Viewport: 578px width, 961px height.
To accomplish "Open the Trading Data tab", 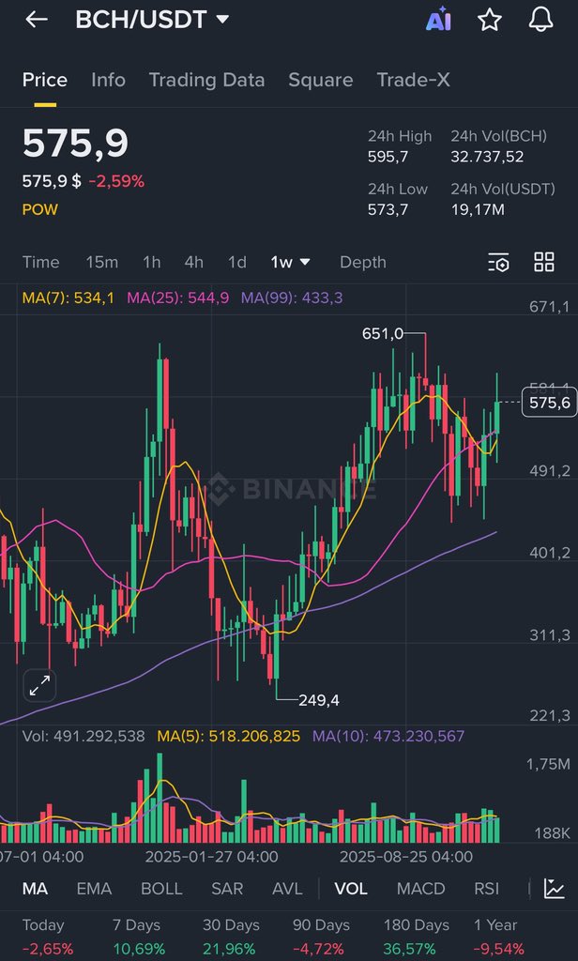I will click(206, 80).
